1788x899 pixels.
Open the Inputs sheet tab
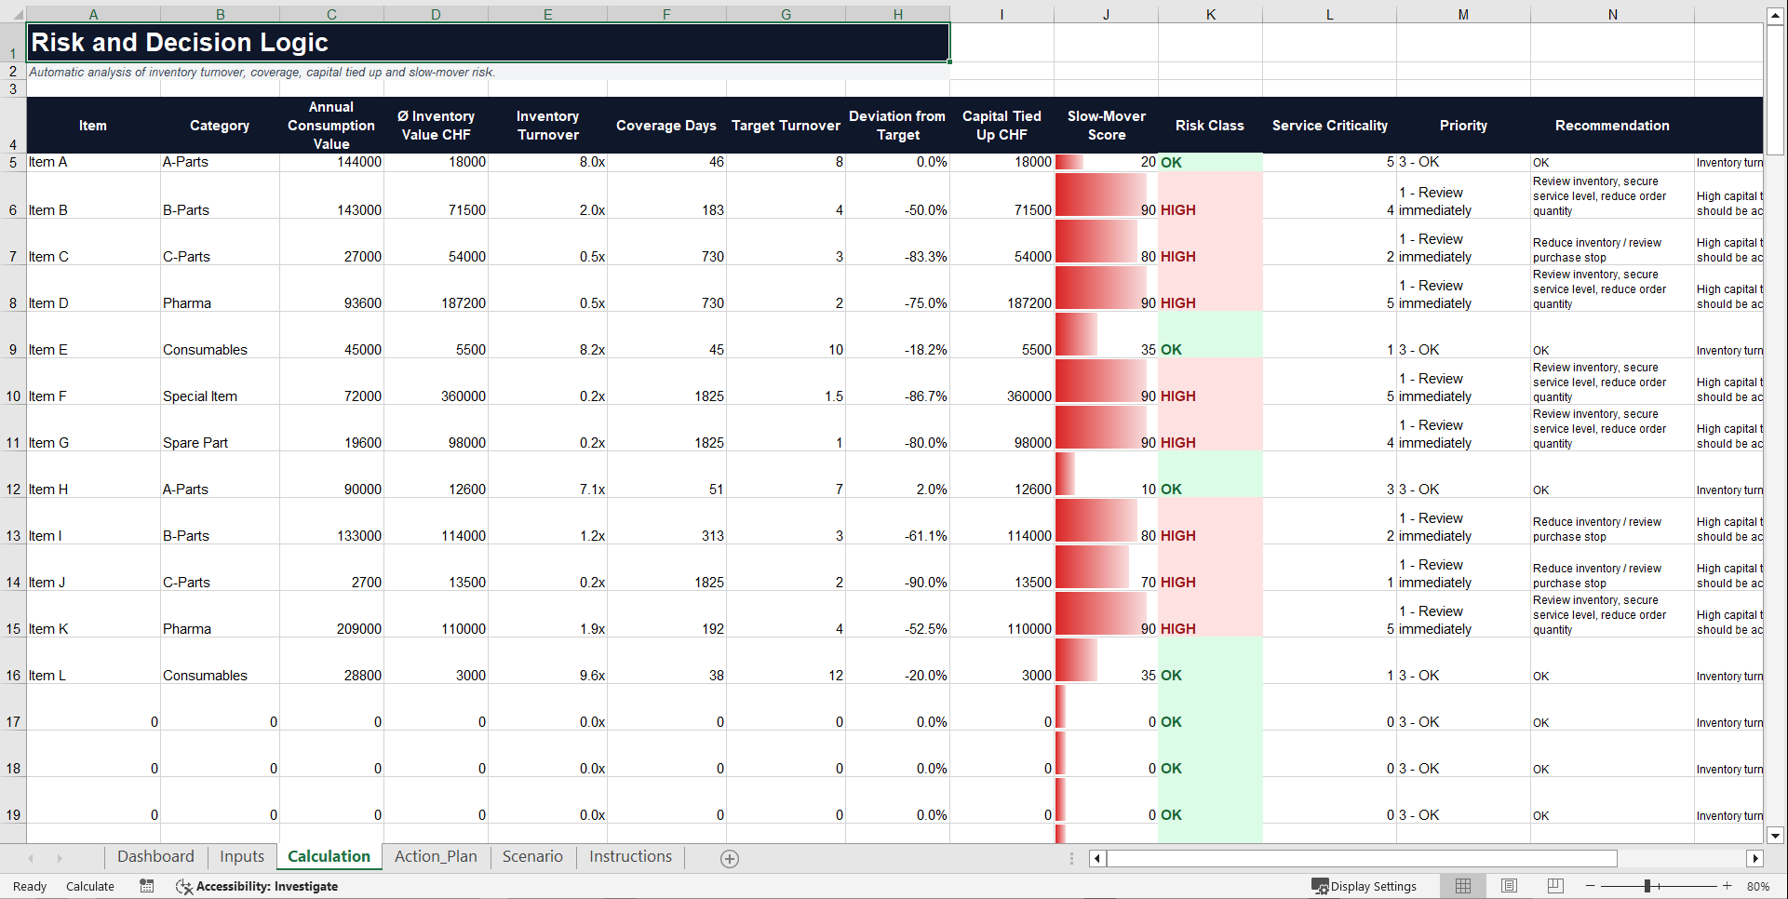(x=242, y=856)
